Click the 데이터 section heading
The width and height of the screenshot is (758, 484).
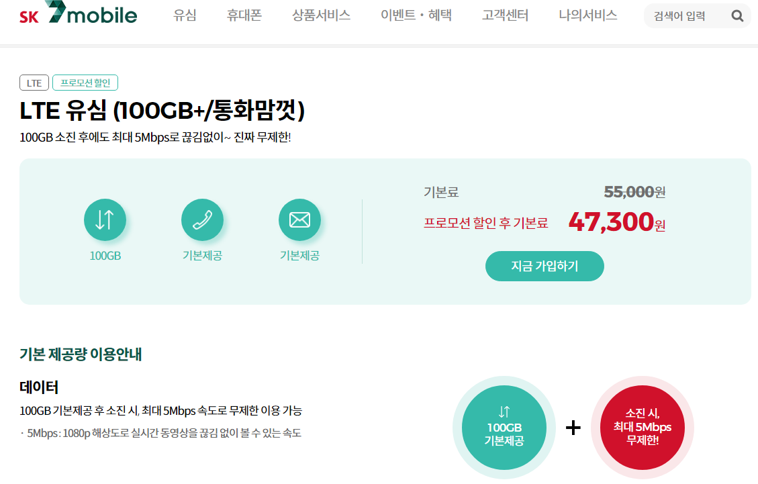pos(39,387)
